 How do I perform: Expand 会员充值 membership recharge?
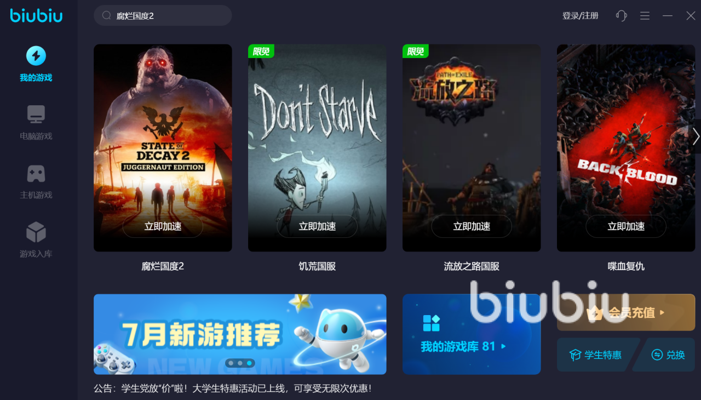click(626, 312)
